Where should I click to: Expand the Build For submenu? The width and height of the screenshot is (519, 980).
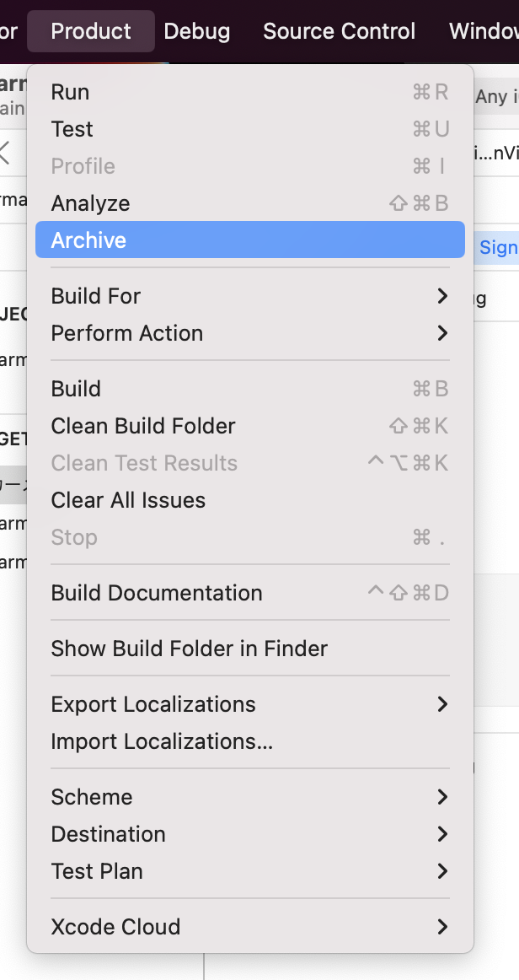[96, 296]
